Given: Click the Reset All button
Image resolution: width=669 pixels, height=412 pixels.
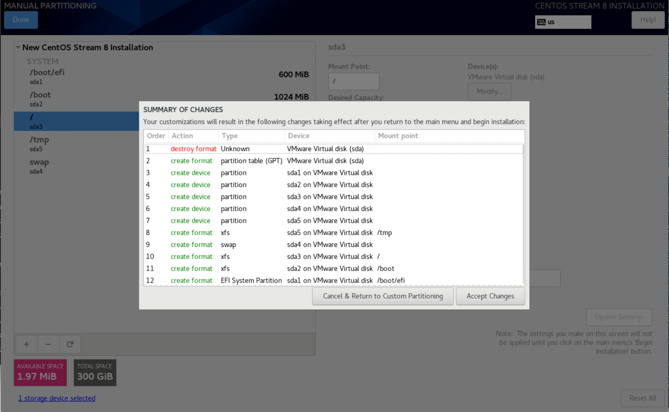Looking at the screenshot, I should coord(643,398).
